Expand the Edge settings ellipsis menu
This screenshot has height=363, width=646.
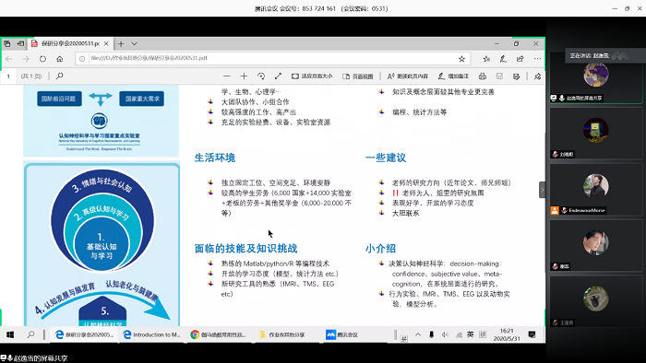pyautogui.click(x=537, y=59)
